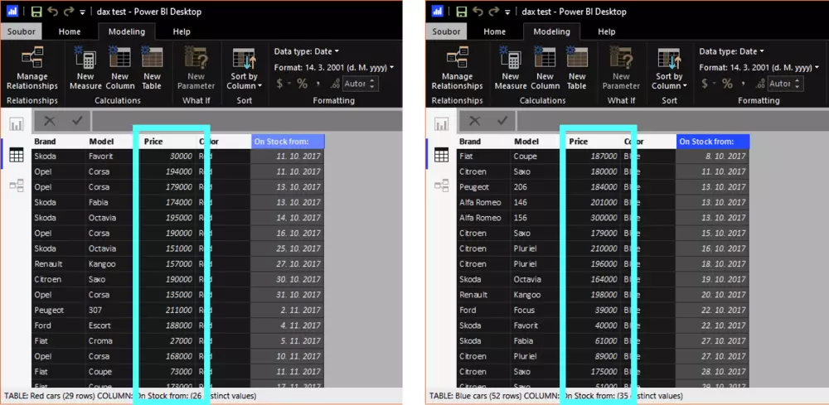Open Data type: Date dropdown in right window
This screenshot has width=829, height=405.
732,51
